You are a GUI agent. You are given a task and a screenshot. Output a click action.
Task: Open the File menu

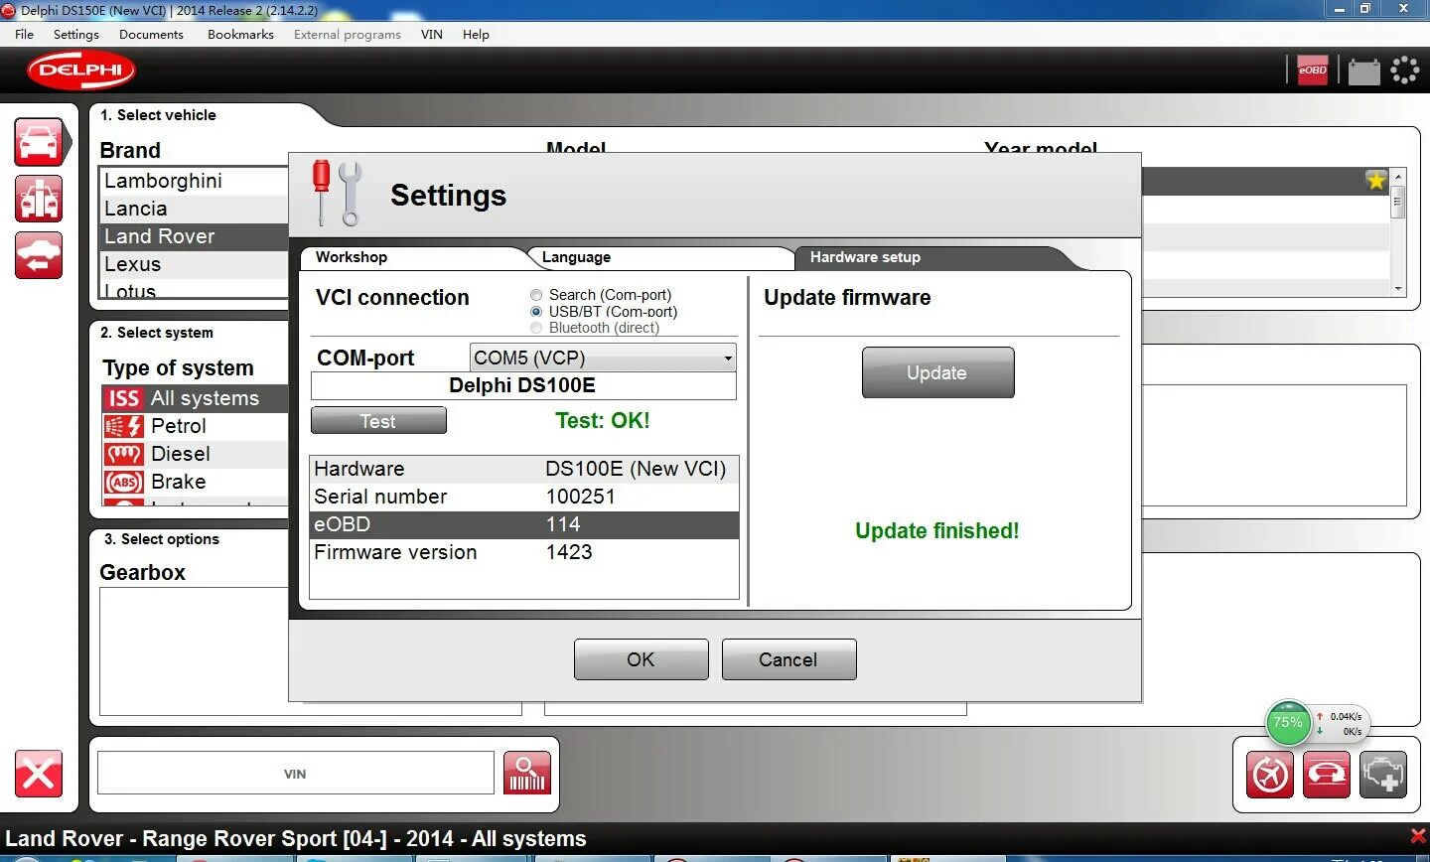25,34
